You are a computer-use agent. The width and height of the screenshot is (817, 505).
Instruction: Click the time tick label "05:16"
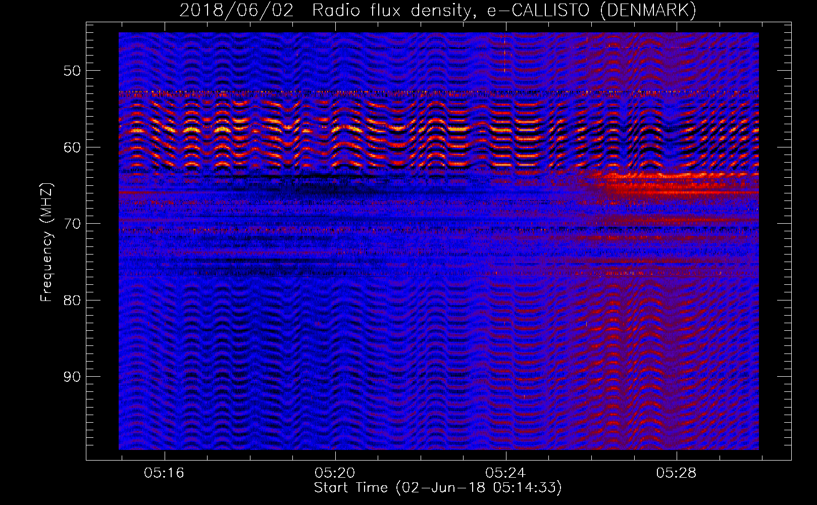(164, 473)
